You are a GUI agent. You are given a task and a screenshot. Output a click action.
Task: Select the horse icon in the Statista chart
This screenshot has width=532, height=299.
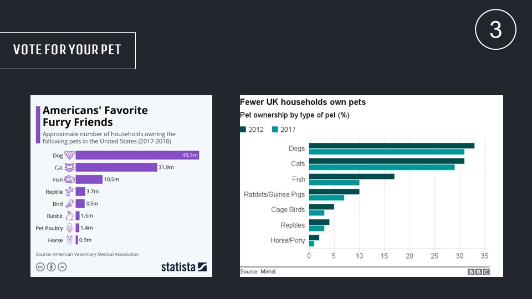click(69, 240)
